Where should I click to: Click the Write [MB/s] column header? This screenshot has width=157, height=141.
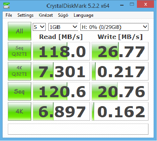[120, 37]
